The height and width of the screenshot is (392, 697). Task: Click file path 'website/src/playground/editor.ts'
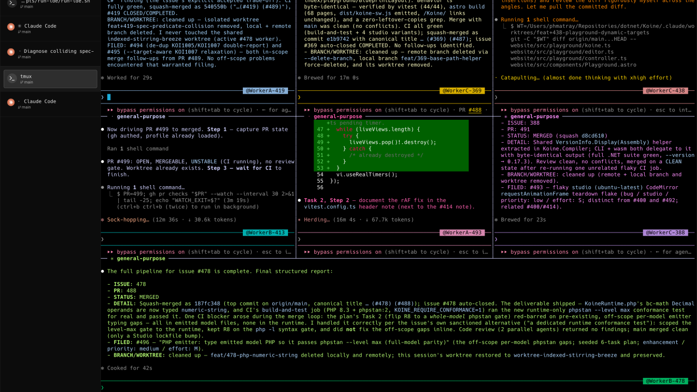(x=562, y=52)
